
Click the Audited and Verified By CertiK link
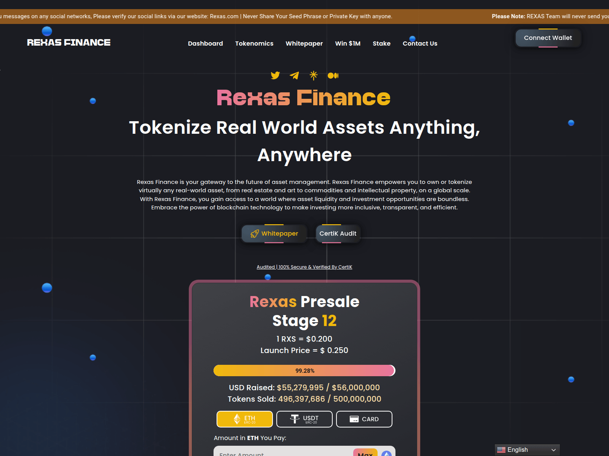[x=304, y=267]
